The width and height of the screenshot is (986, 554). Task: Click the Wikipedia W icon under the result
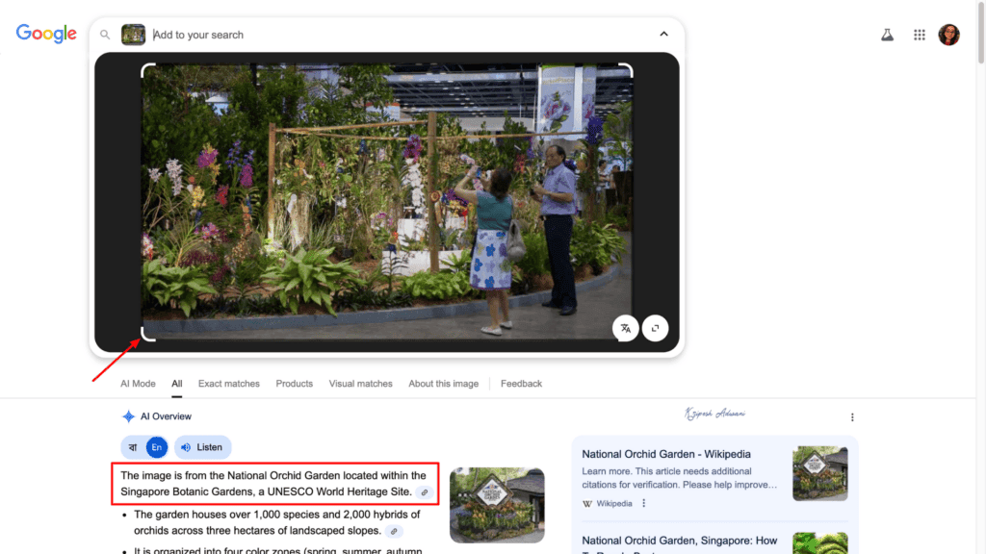(587, 503)
